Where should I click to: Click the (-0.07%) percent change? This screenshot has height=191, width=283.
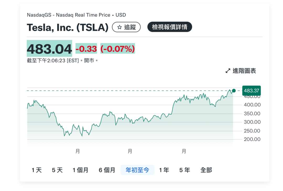(118, 49)
